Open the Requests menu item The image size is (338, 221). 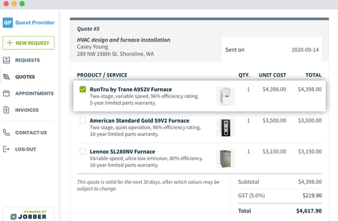point(28,60)
